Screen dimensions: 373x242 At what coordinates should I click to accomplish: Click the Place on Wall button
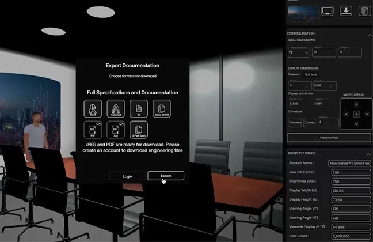329,138
